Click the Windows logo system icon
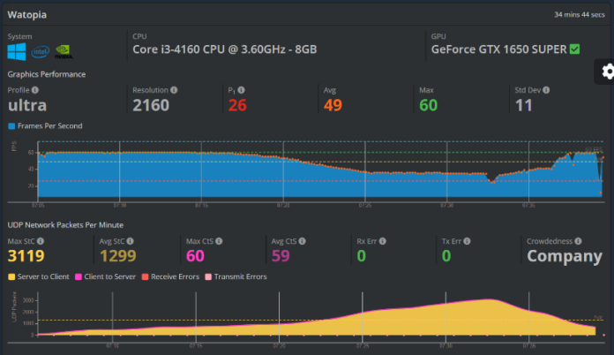The width and height of the screenshot is (614, 355). tap(17, 51)
